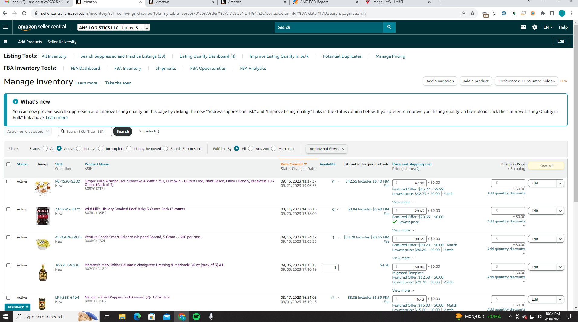Sort by the Date Created column
This screenshot has width=578, height=322.
[x=294, y=164]
